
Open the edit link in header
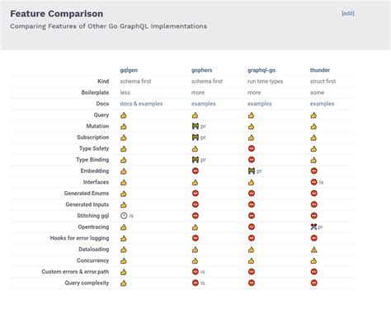tap(348, 13)
